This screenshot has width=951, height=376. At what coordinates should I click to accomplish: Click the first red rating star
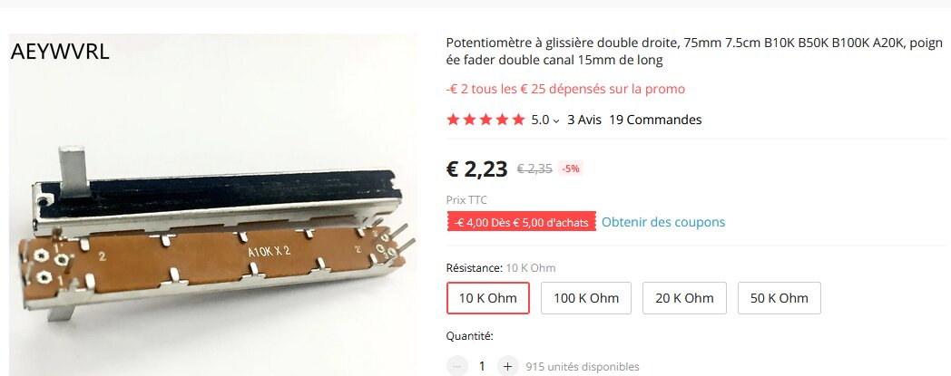tap(453, 120)
